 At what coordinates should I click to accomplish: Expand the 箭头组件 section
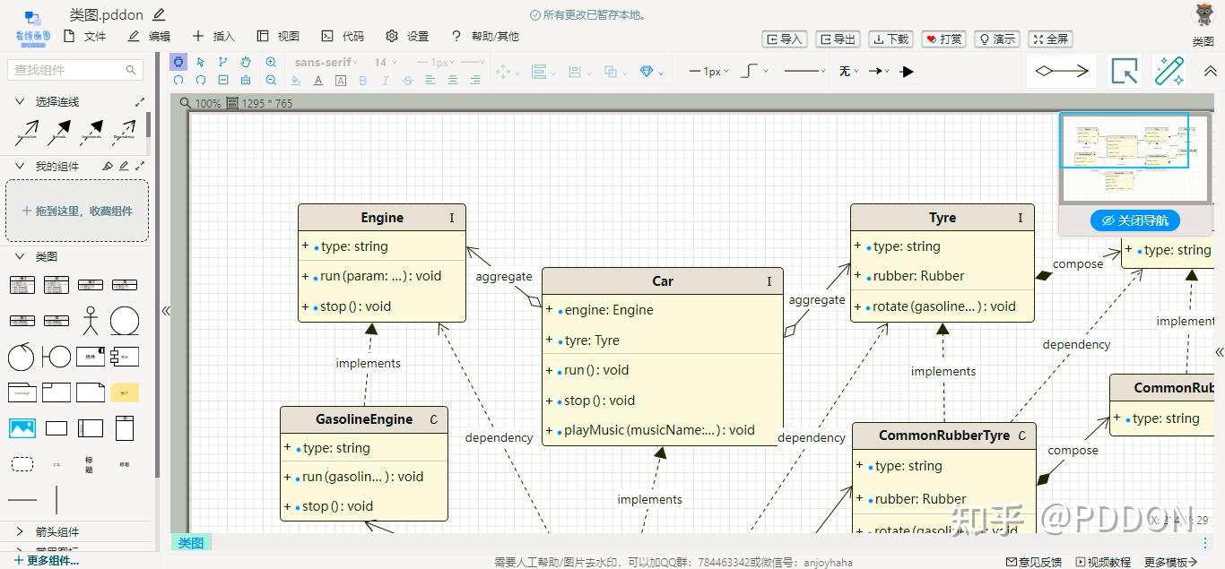tap(20, 531)
